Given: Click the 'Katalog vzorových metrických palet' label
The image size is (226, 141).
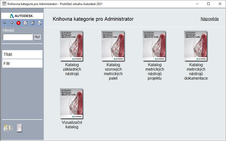Looking at the screenshot, I should coord(113,72).
